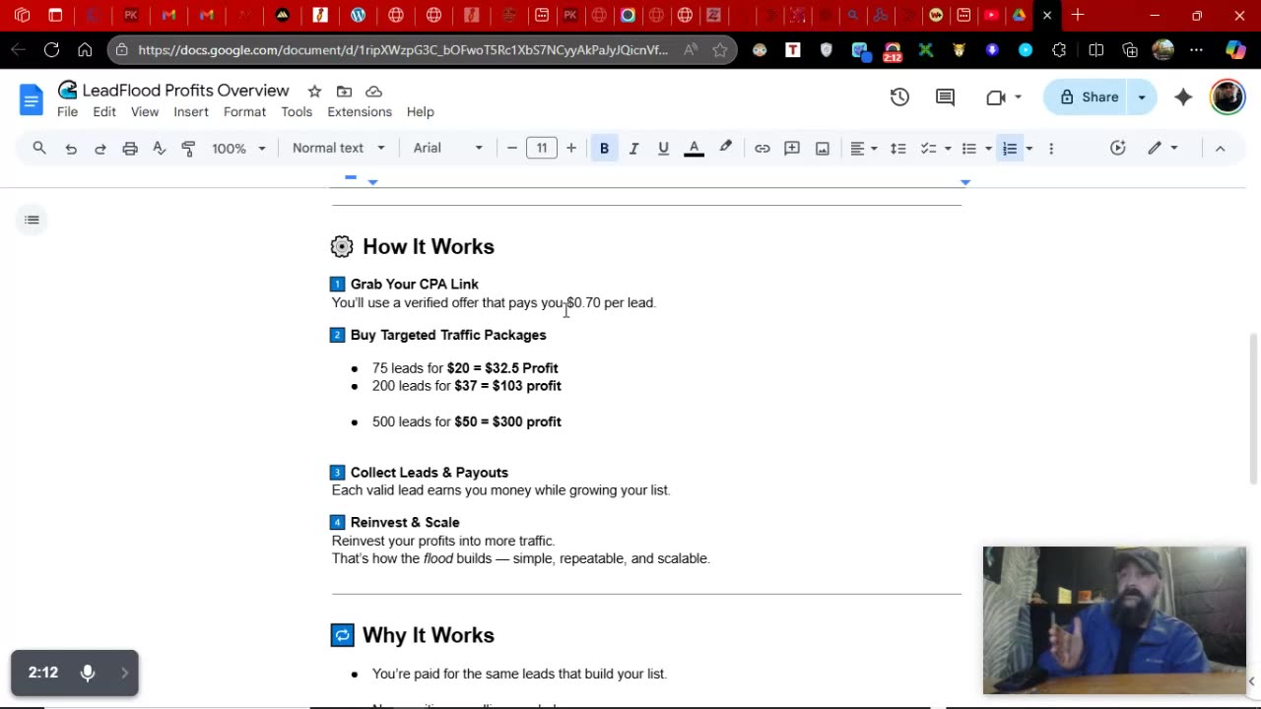Image resolution: width=1261 pixels, height=709 pixels.
Task: Star the LeadFlood Profits Overview document
Action: 314,91
